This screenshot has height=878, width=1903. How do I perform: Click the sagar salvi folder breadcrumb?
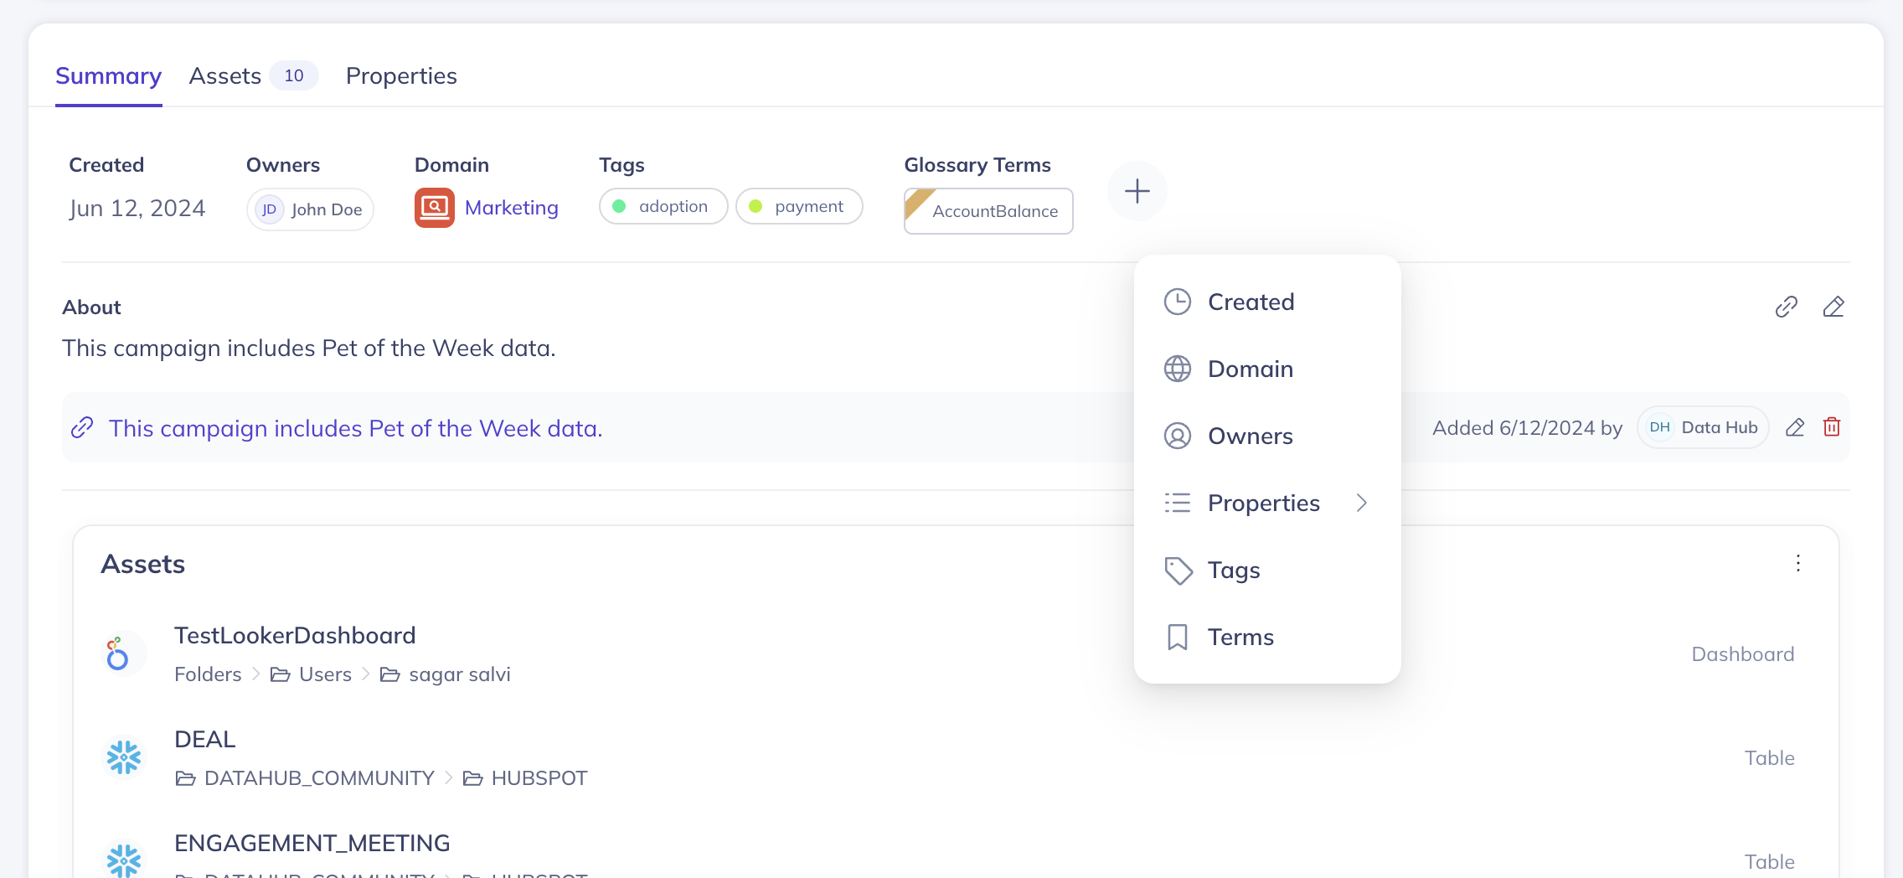[x=460, y=674]
